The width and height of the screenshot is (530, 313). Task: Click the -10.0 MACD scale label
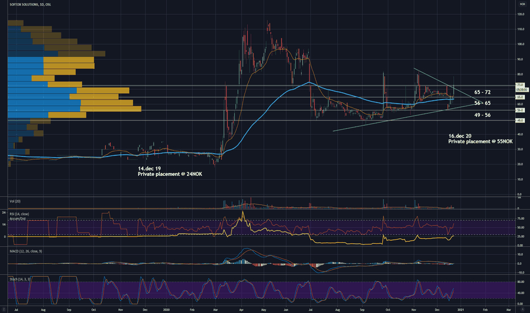click(521, 273)
